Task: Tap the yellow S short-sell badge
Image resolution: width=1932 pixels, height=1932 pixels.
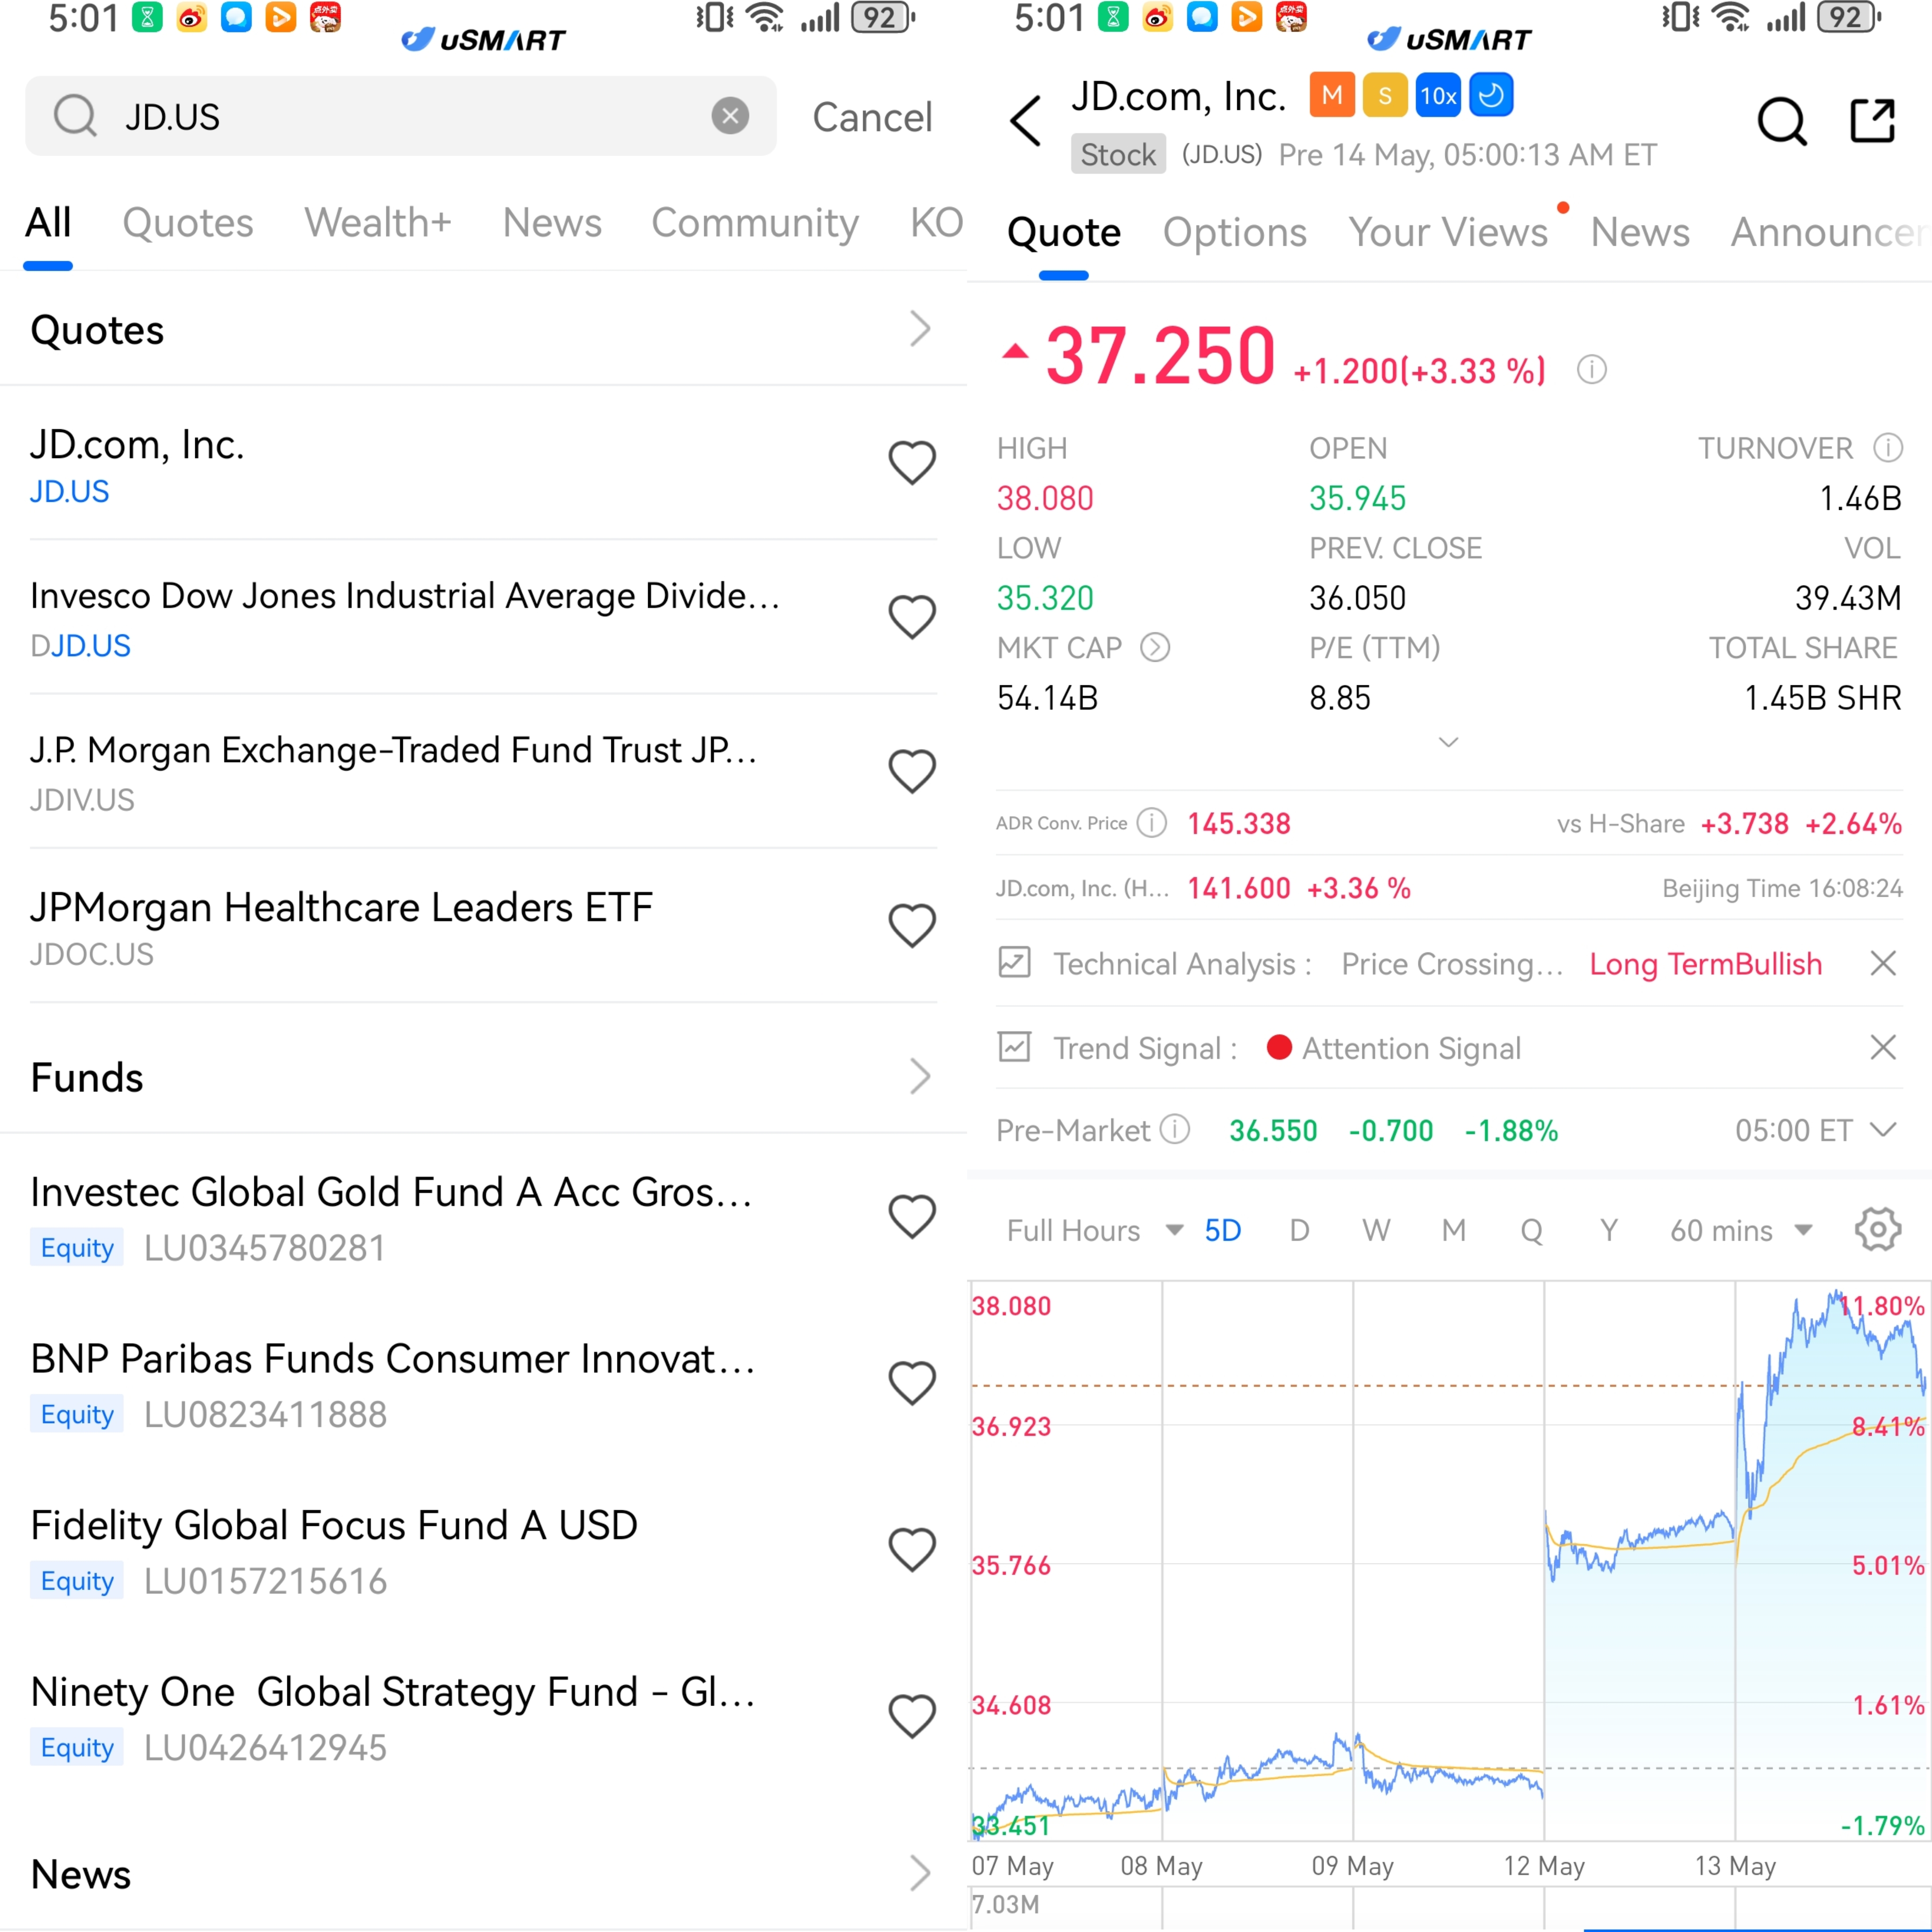Action: (1385, 95)
